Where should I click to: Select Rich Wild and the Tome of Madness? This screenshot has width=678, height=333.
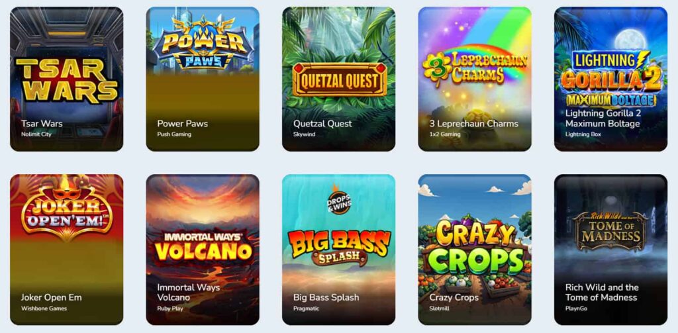tap(610, 250)
